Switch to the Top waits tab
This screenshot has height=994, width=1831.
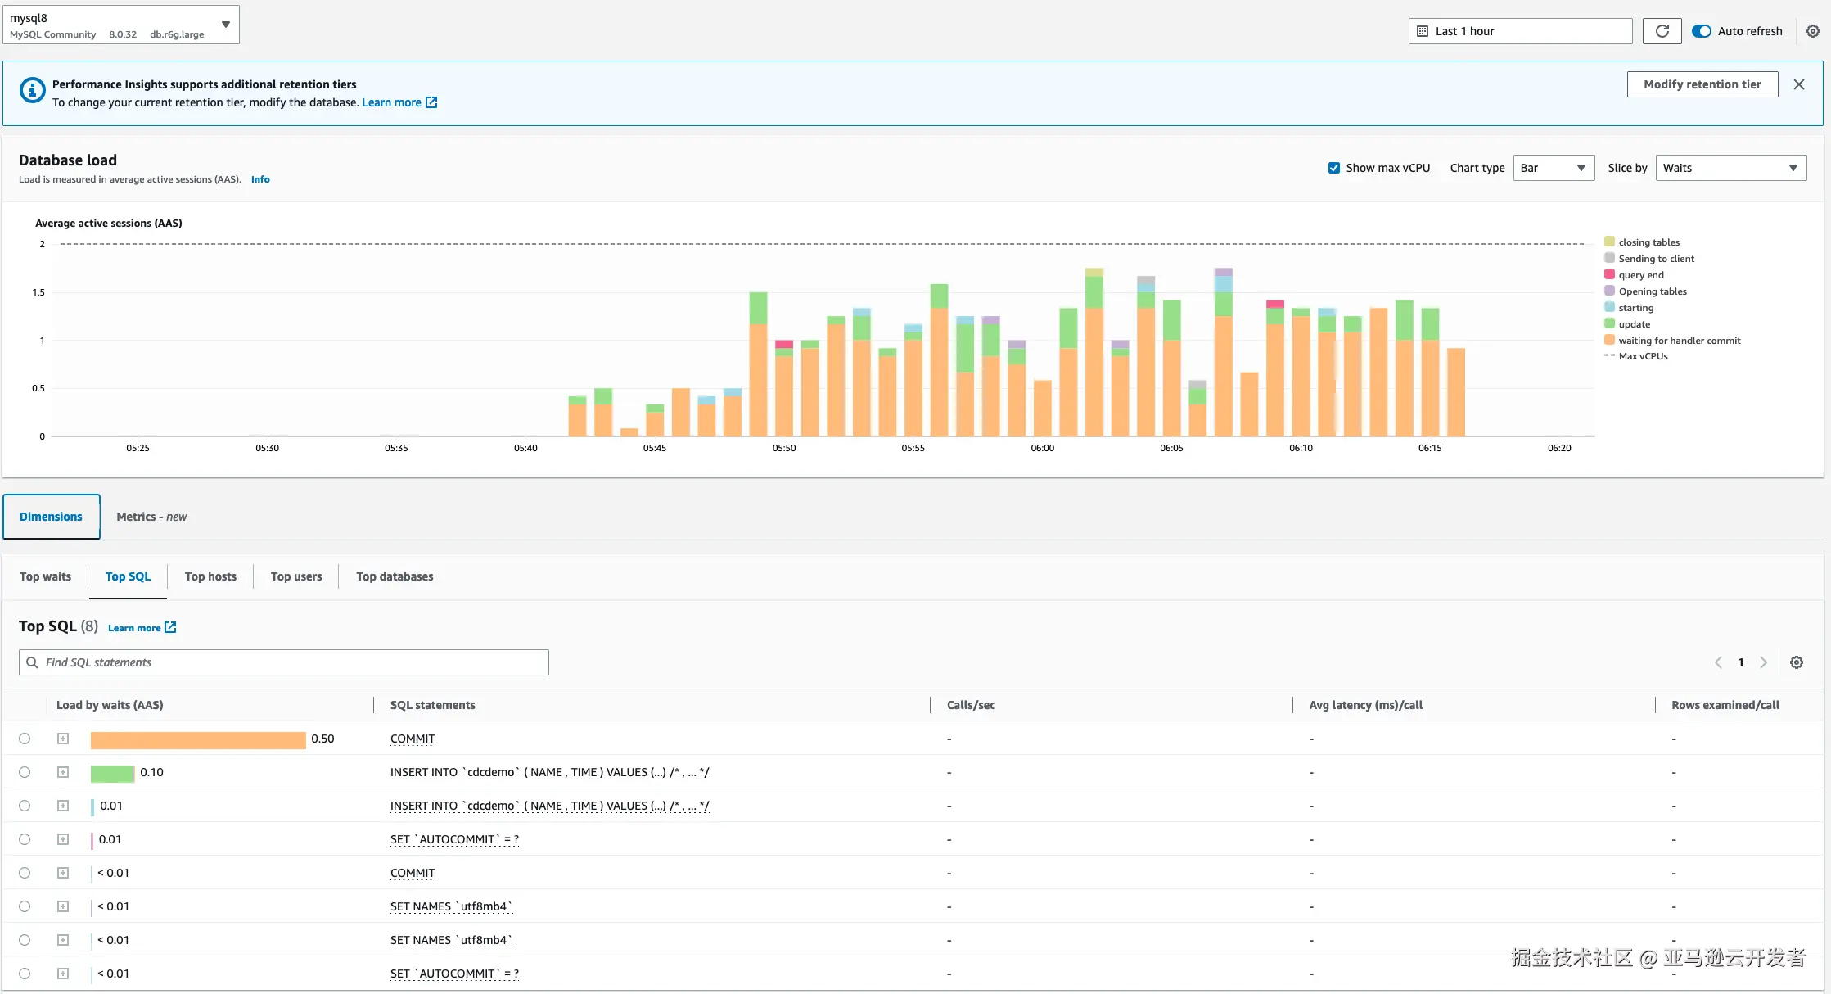(45, 576)
